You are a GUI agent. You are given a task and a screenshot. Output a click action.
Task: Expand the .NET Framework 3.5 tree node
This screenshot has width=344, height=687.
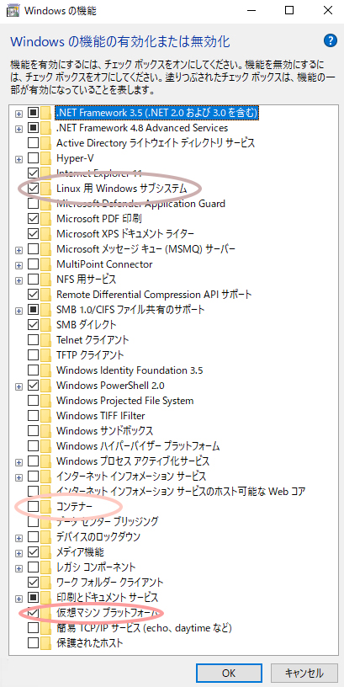[19, 113]
